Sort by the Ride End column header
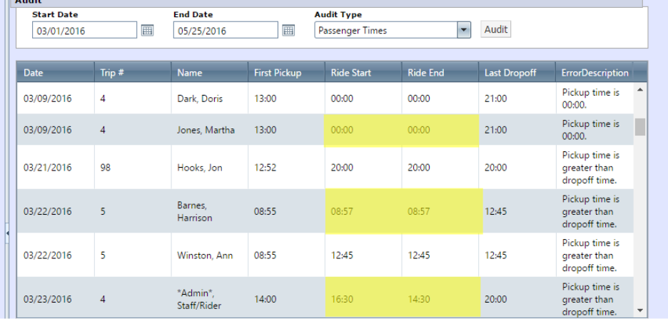Viewport: 668px width, 319px height. click(439, 72)
